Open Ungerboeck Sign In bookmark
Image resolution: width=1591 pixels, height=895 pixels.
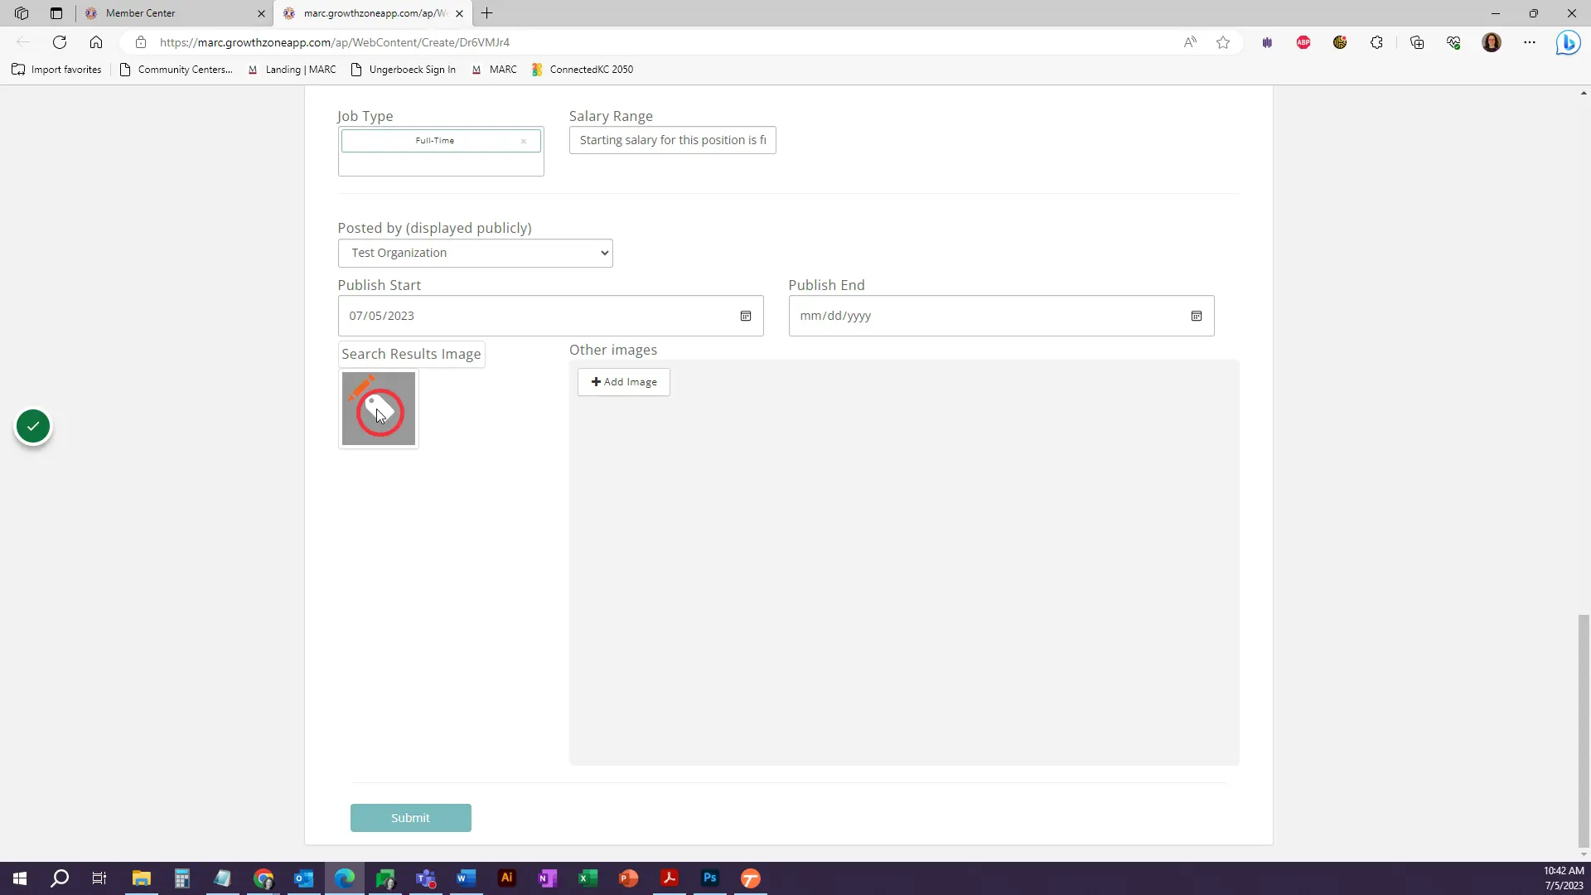click(x=404, y=70)
